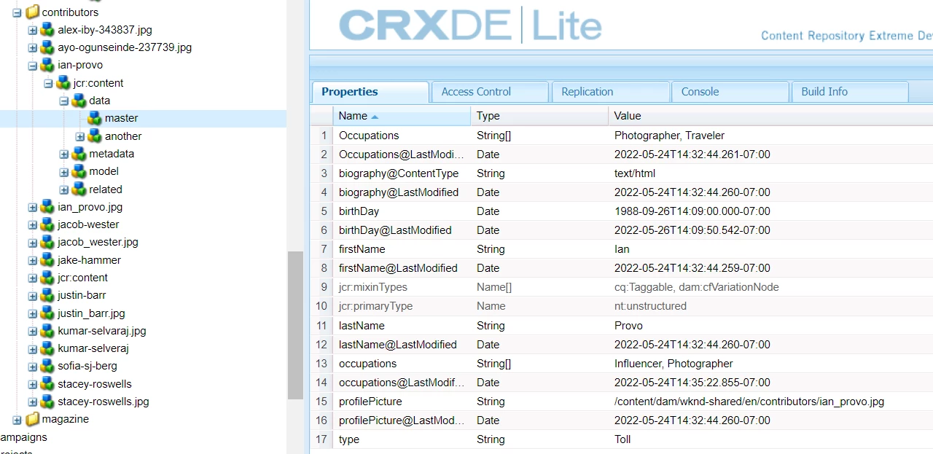Select the birthDay value 1988-09-26
This screenshot has width=933, height=454.
click(x=692, y=211)
